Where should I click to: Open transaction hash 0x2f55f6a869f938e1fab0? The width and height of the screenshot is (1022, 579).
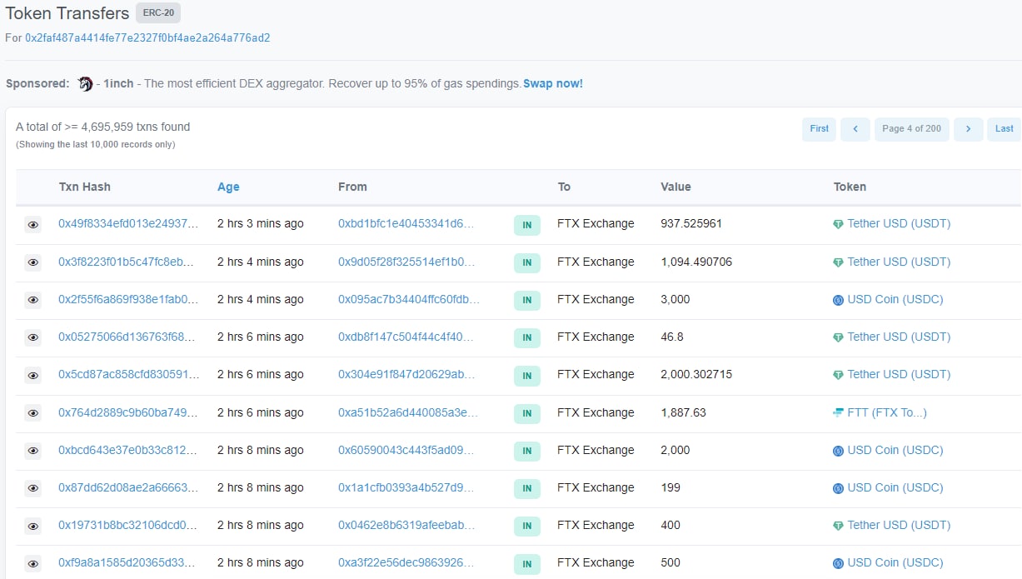click(x=129, y=299)
